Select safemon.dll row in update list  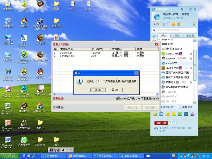106,53
